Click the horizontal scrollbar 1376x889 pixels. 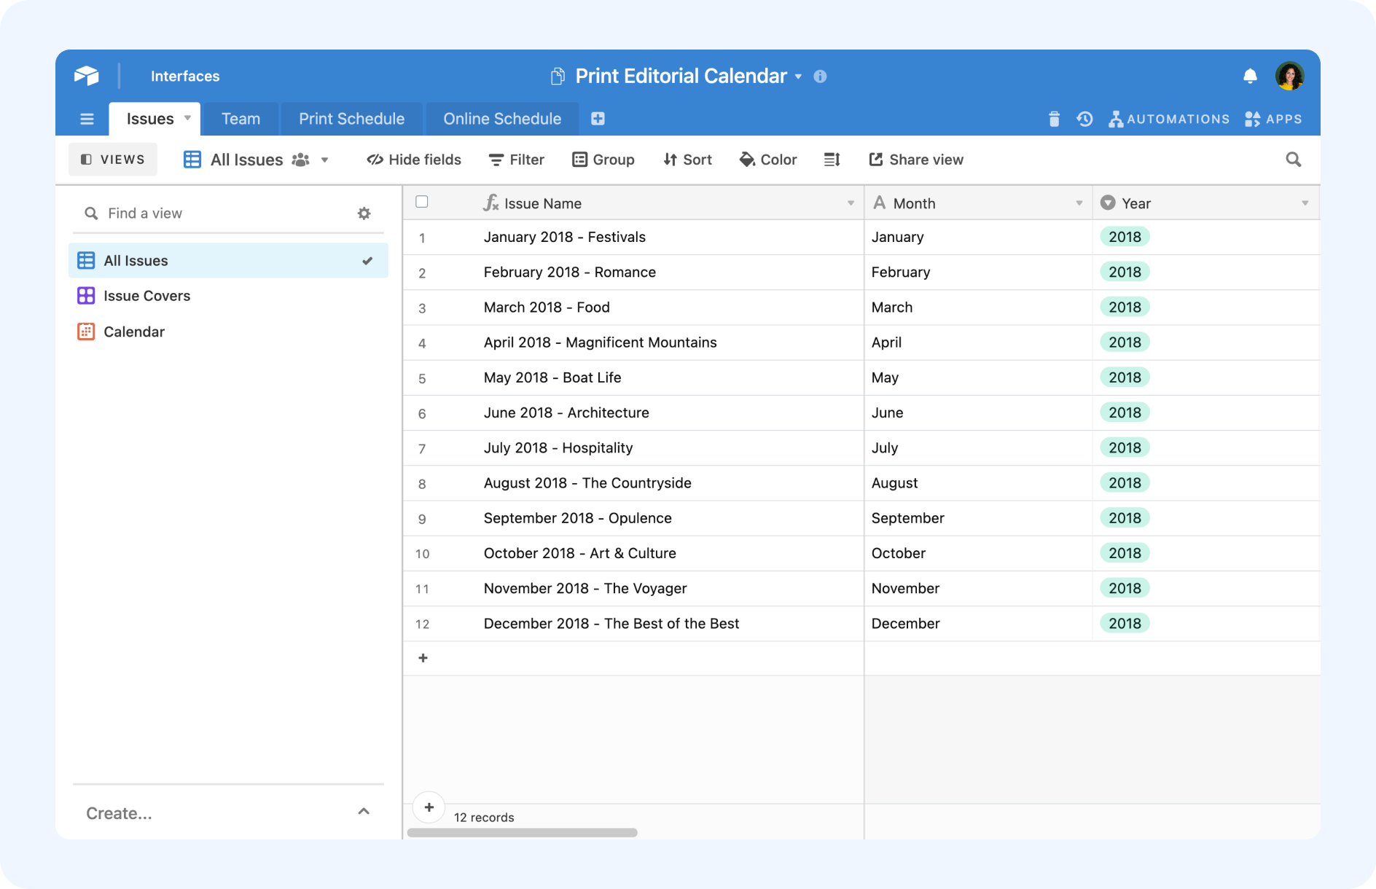[522, 832]
